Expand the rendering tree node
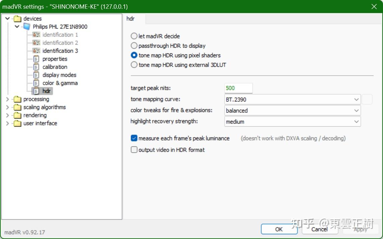This screenshot has height=239, width=383. 8,115
